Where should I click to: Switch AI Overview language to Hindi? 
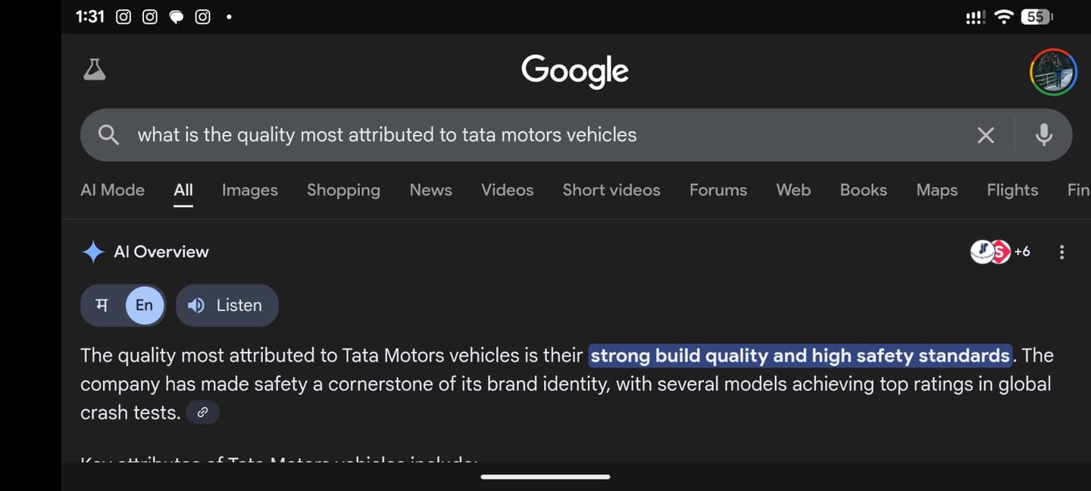(102, 306)
